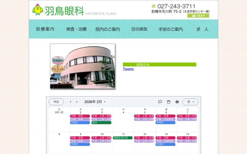Image resolution: width=247 pixels, height=154 pixels.
Task: Open the calendar date picker icon
Action: coord(169,102)
